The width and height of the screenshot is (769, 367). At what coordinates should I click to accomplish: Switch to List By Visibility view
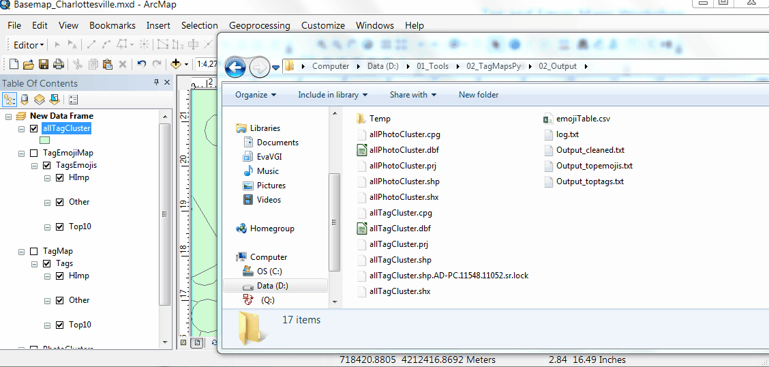tap(40, 100)
